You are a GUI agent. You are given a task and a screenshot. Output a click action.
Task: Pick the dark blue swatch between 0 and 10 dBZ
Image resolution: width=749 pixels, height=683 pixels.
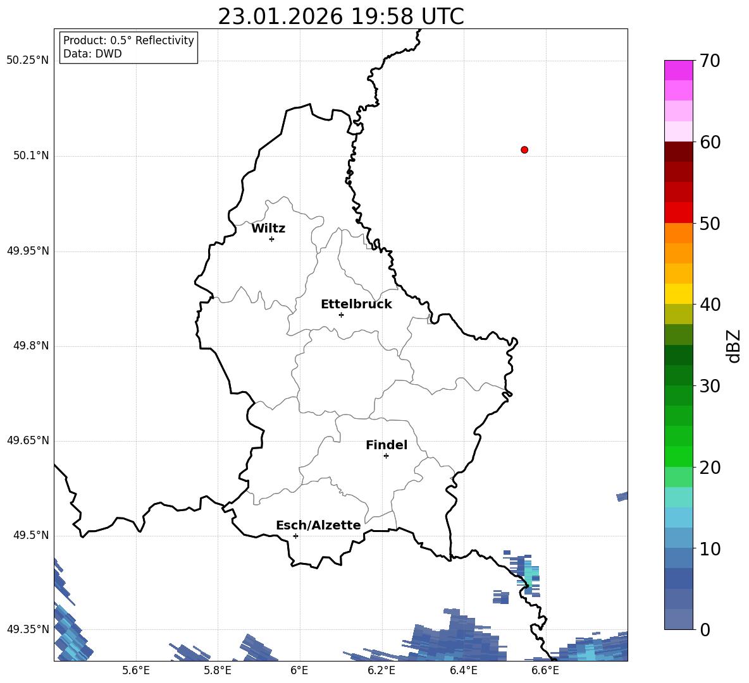tap(678, 579)
